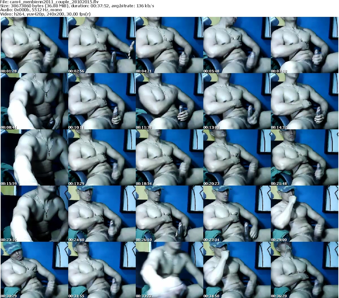Select the thumbnail stamped 00:15:59
The image size is (339, 298).
coord(34,157)
